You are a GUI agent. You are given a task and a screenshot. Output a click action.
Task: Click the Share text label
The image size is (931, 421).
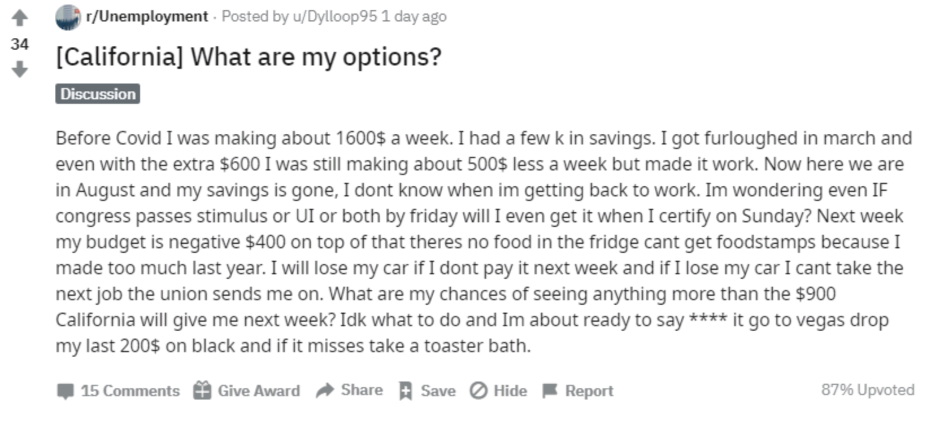pos(362,390)
